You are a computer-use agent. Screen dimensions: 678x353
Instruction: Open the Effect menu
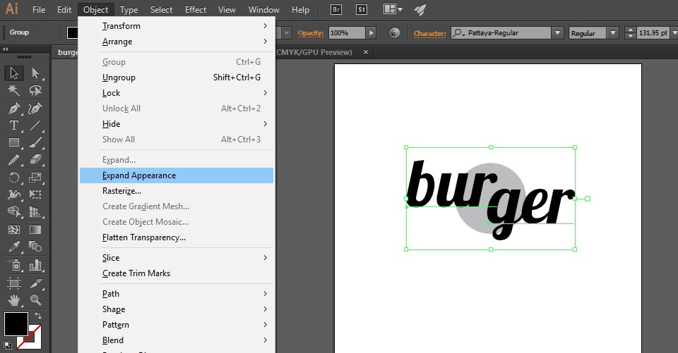(196, 10)
